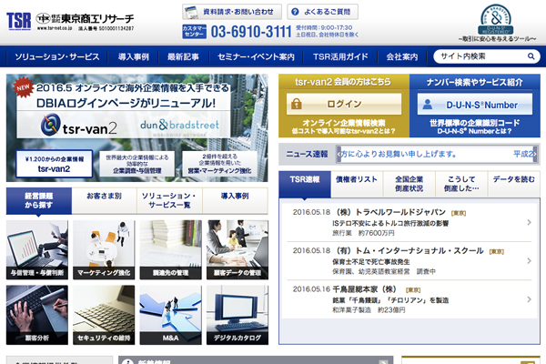Expand the 千鳥屋総本家 news chevron
Image resolution: width=546 pixels, height=364 pixels.
click(x=529, y=298)
